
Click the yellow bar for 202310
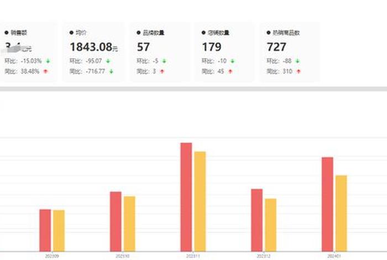click(x=129, y=224)
